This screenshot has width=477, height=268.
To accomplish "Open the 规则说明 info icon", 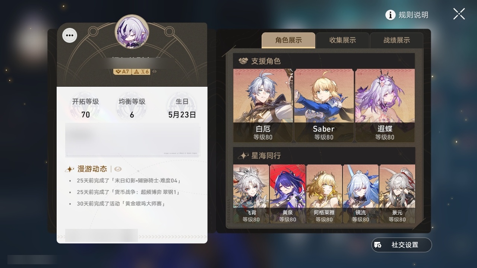I will (x=390, y=15).
